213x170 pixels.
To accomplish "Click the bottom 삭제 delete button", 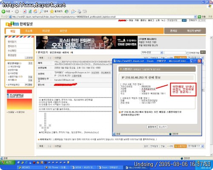I will point(170,146).
